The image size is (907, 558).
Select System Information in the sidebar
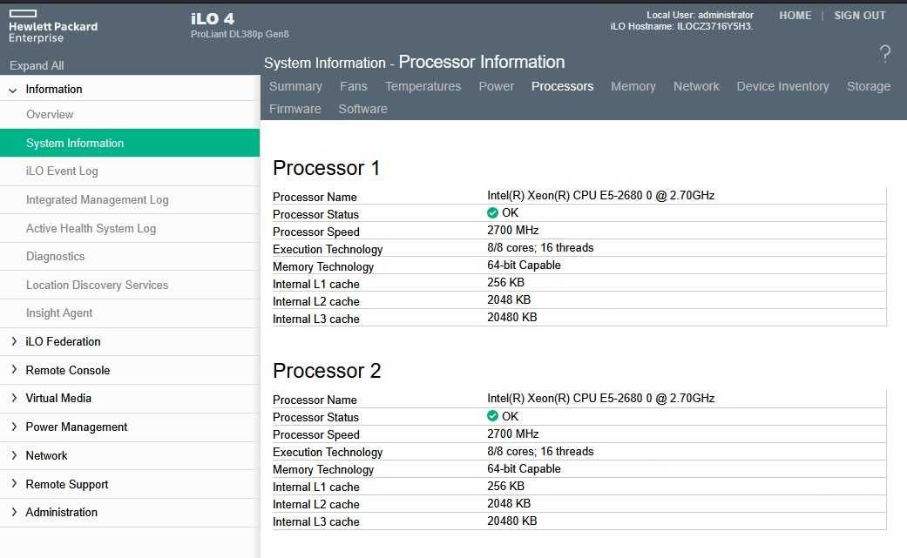point(130,143)
